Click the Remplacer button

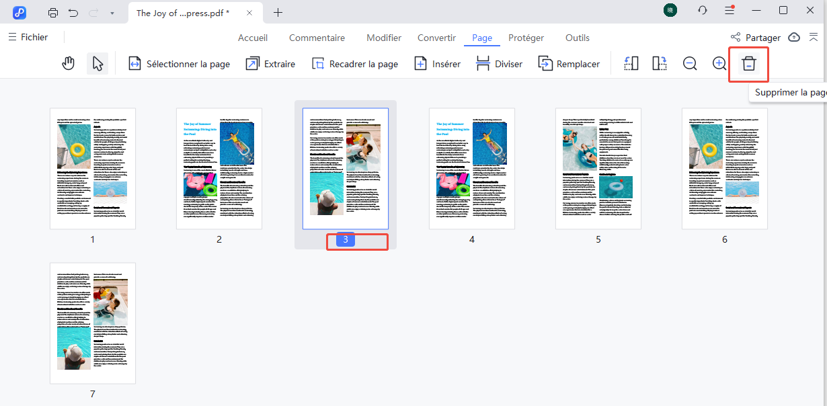click(x=569, y=63)
